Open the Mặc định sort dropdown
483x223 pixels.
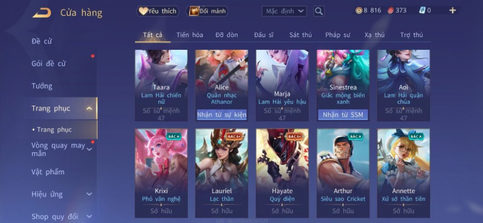tap(284, 11)
